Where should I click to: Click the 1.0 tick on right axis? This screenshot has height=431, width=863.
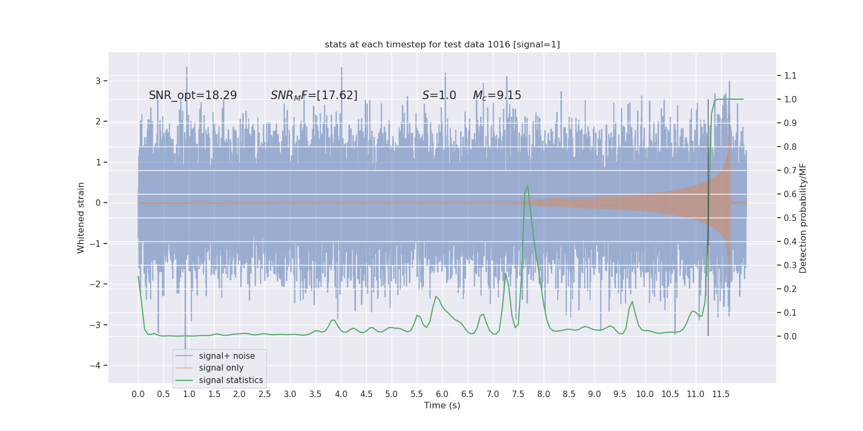[x=790, y=100]
